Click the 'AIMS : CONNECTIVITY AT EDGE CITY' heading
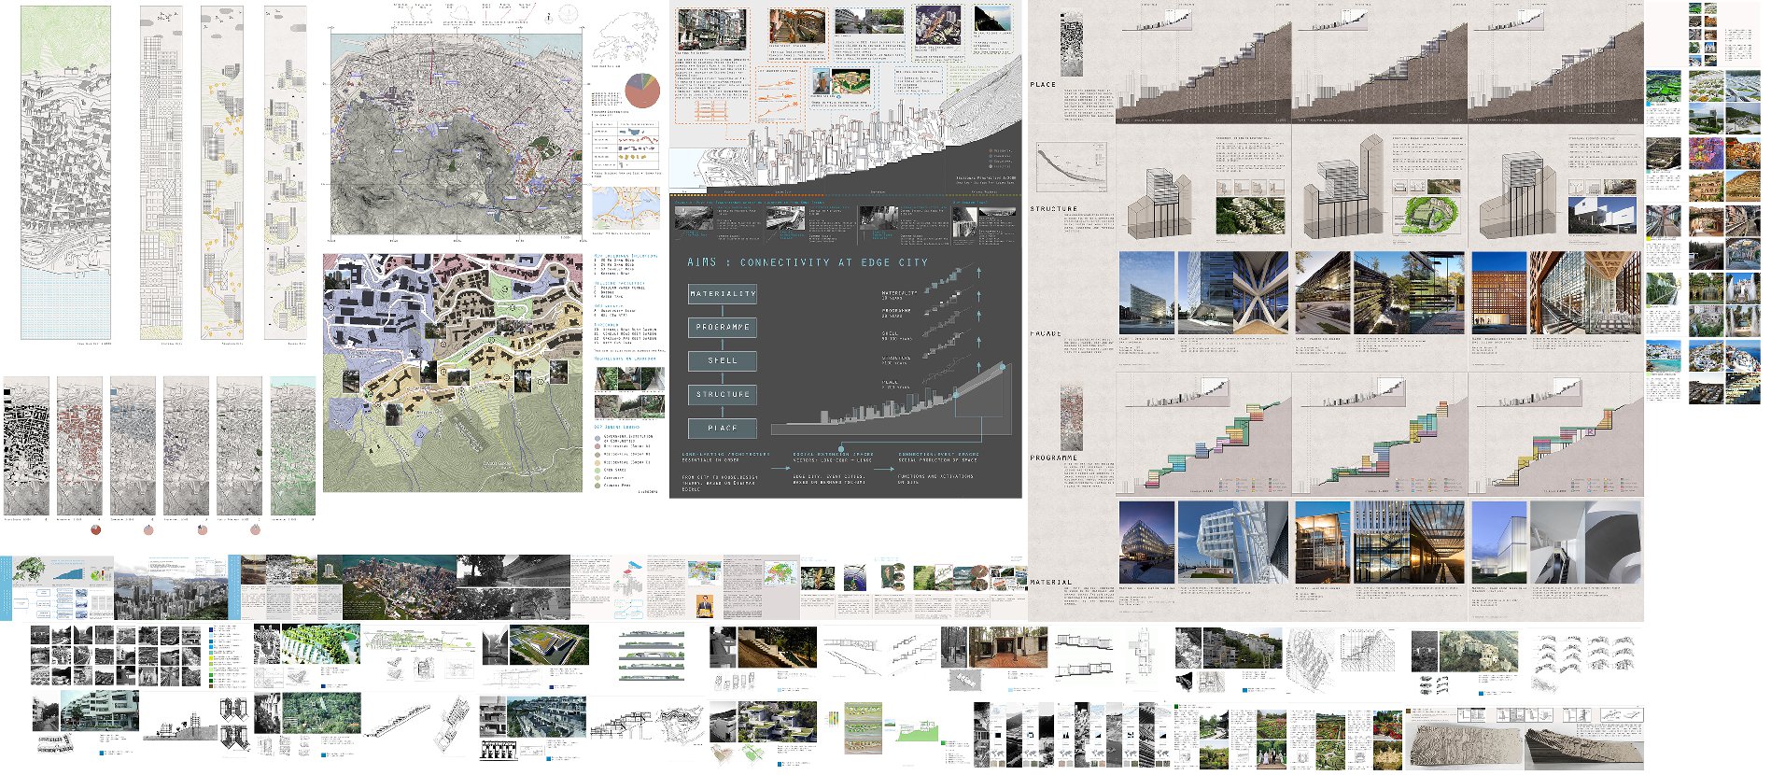Screen dimensions: 1771x775 click(808, 262)
